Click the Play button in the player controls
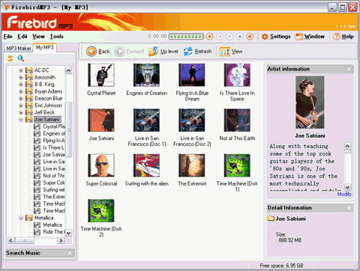 (209, 37)
